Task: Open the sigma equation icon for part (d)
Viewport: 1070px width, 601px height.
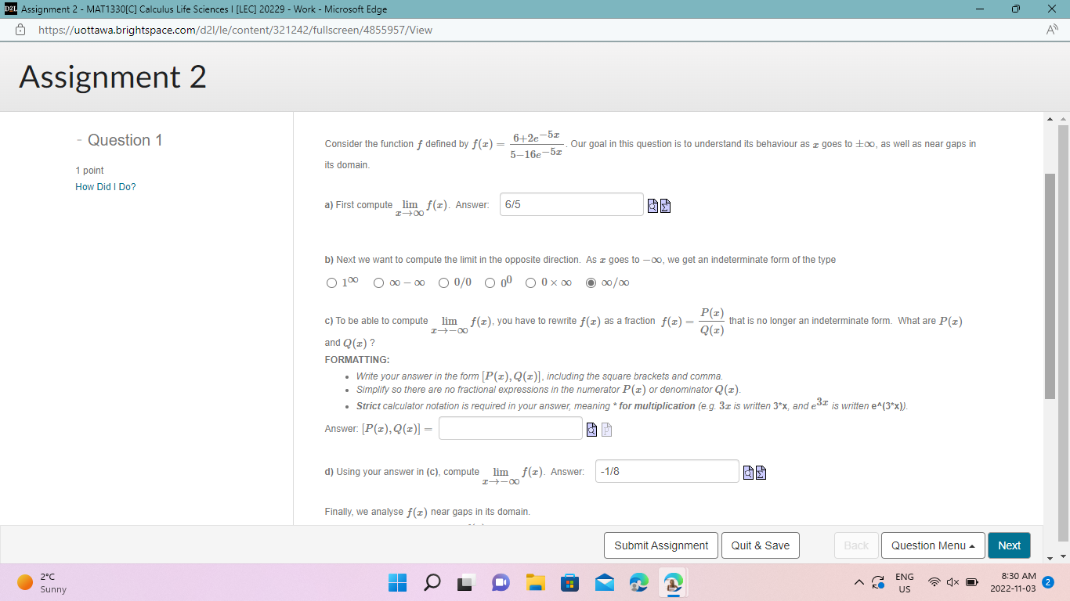Action: 761,473
